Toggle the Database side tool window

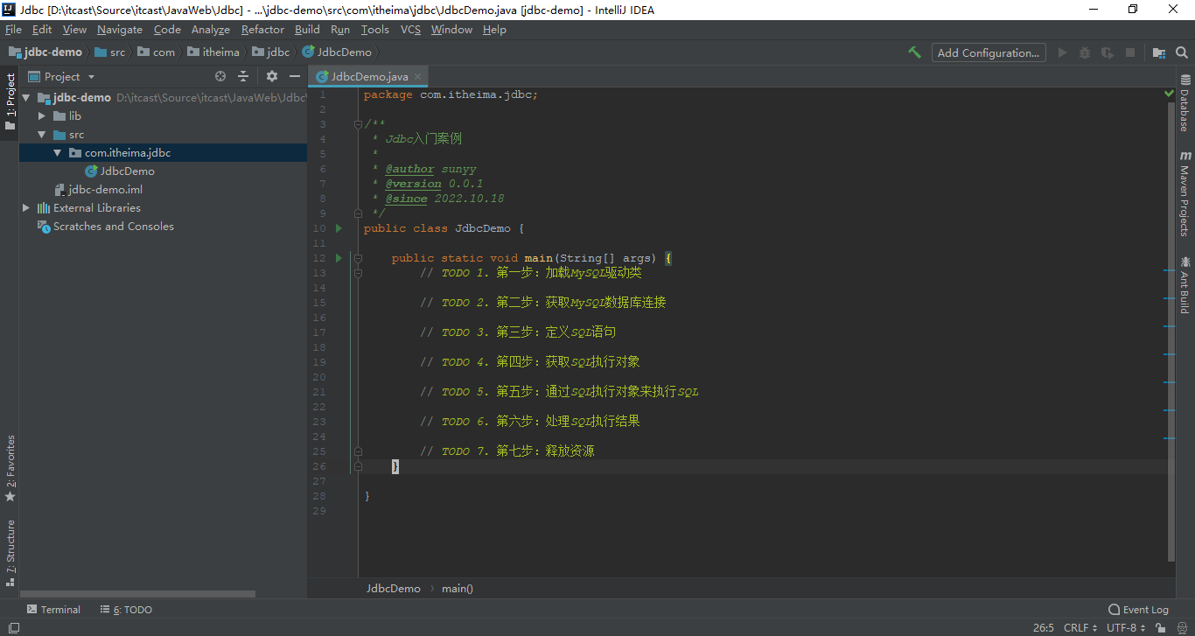tap(1185, 103)
